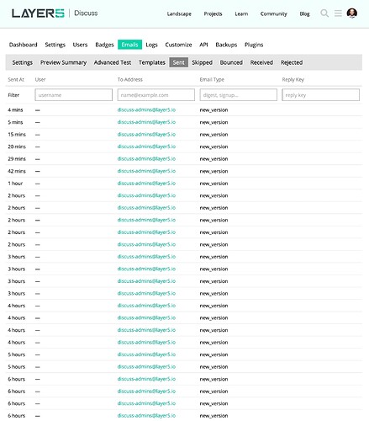Click the address in the 4 mins row

click(146, 109)
